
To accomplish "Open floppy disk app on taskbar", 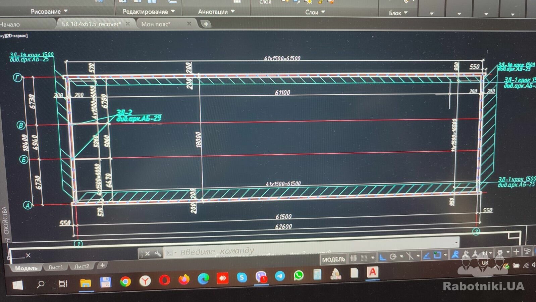I will point(106,282).
